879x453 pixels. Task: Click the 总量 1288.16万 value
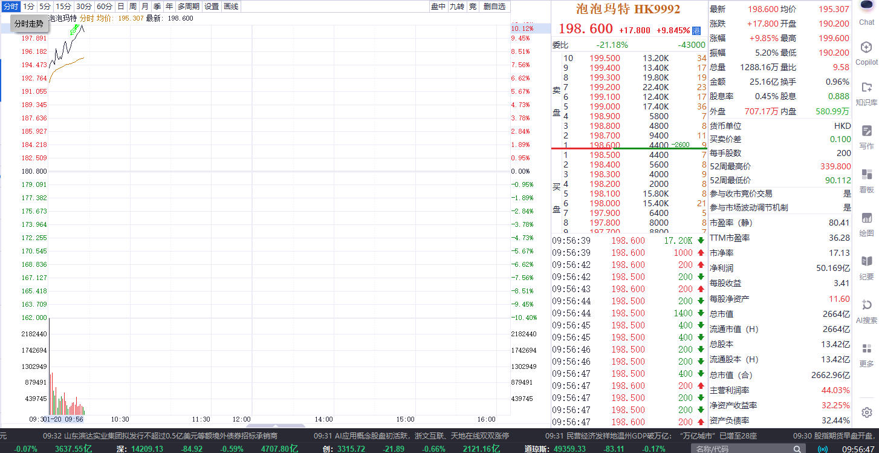coord(759,67)
